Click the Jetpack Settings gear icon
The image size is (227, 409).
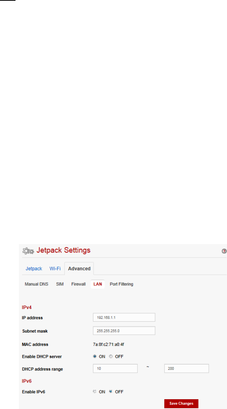(x=28, y=251)
